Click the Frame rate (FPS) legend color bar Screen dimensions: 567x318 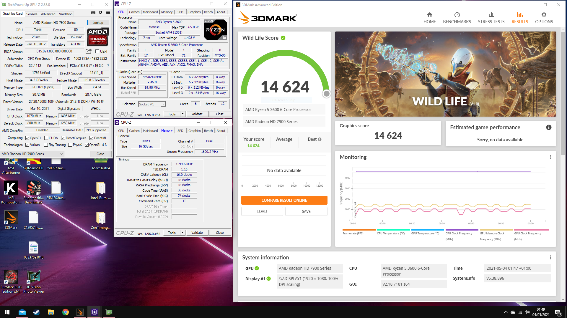(x=359, y=230)
